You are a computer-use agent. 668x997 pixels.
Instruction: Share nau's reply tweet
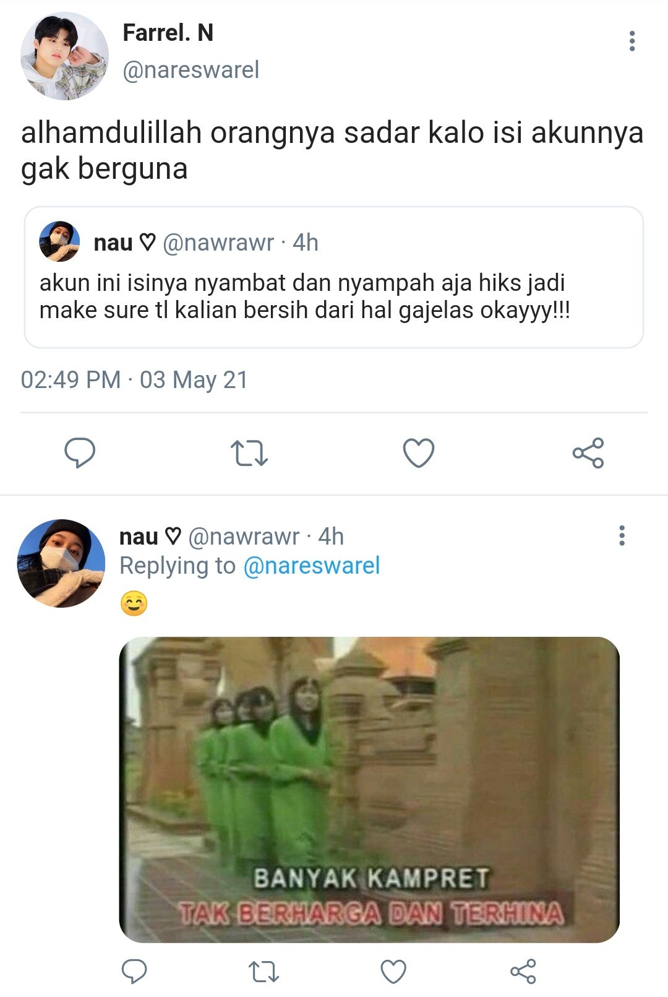click(523, 971)
